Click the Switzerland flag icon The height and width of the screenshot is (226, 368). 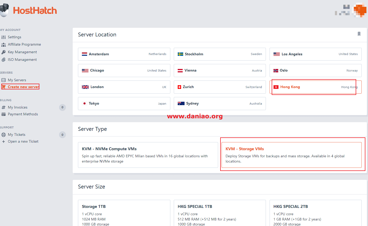coord(179,87)
